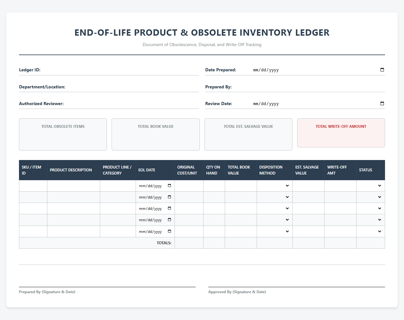Select first row Product Line / Category cell
404x320 pixels.
click(118, 186)
